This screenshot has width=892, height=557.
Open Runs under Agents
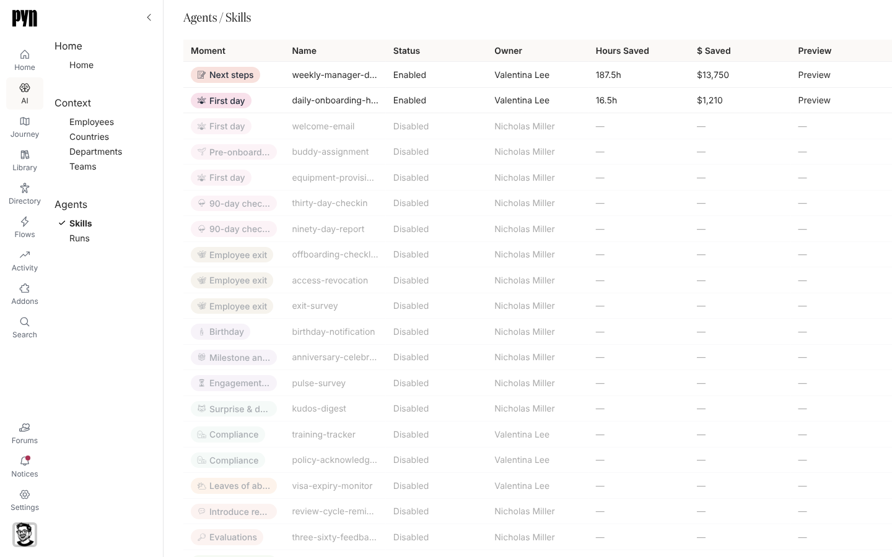click(79, 238)
